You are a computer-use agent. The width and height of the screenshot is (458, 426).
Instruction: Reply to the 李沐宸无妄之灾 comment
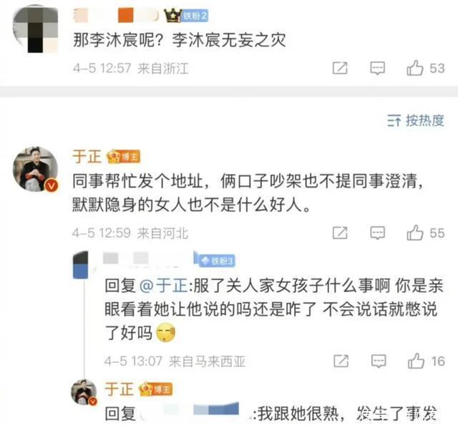(377, 68)
